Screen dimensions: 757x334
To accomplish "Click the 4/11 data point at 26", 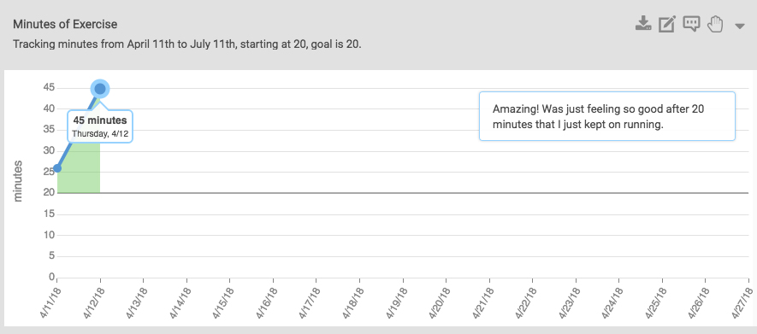I will 57,168.
